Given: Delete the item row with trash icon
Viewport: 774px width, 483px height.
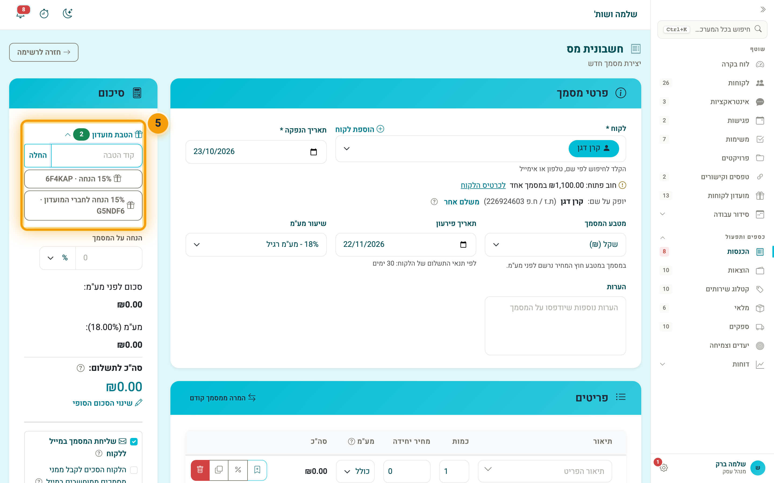Looking at the screenshot, I should tap(200, 470).
